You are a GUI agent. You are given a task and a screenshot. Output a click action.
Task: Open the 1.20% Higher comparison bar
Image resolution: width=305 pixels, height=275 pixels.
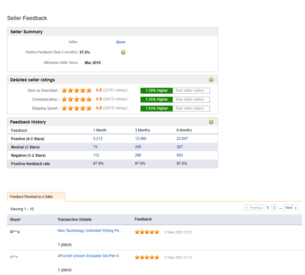coord(175,91)
